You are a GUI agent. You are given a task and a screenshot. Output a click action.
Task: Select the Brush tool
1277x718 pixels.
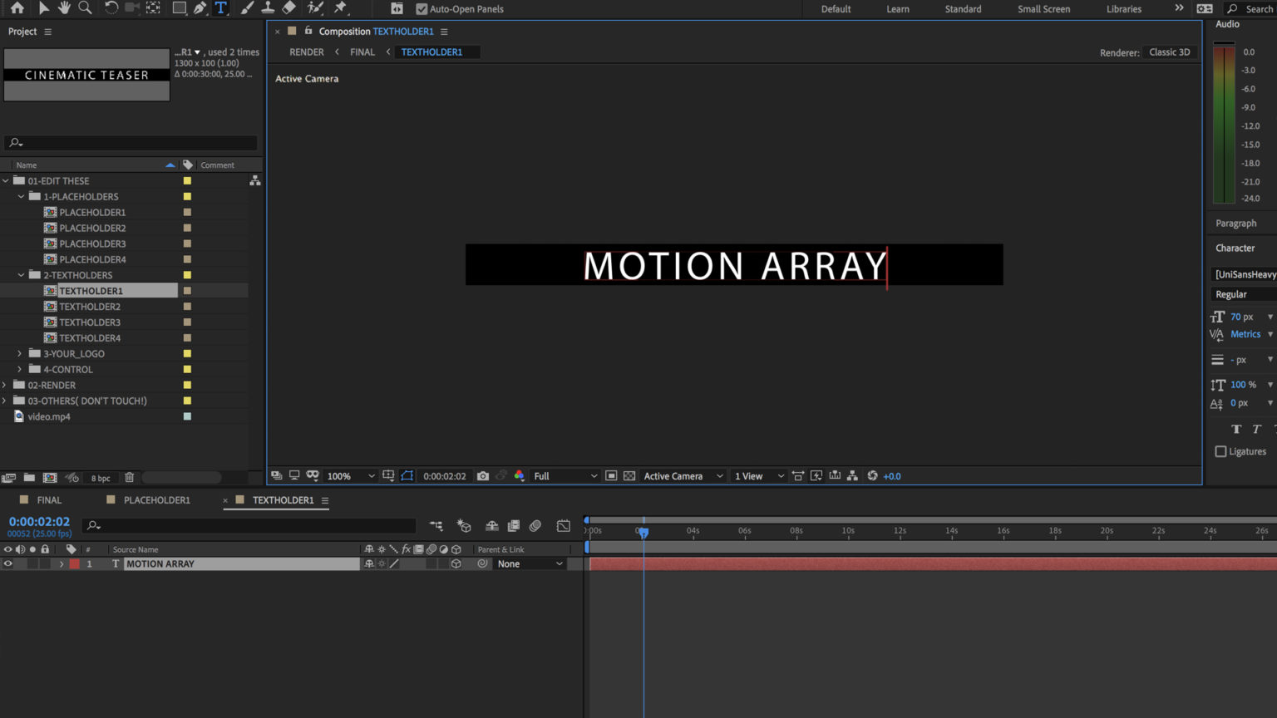point(247,9)
